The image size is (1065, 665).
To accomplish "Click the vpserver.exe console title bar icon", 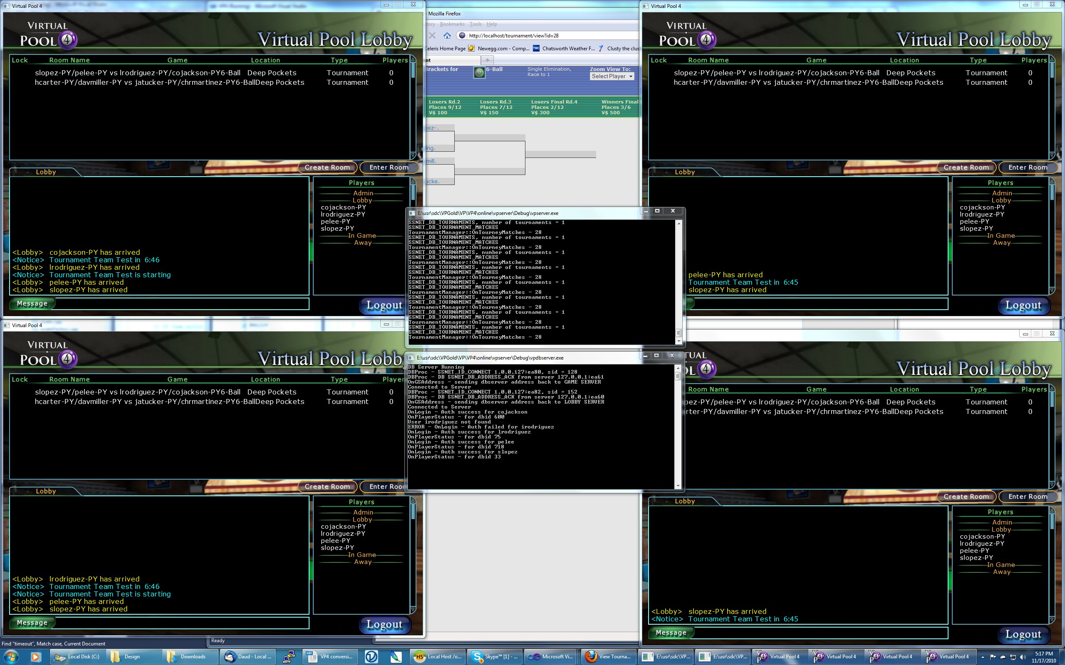I will click(x=411, y=213).
